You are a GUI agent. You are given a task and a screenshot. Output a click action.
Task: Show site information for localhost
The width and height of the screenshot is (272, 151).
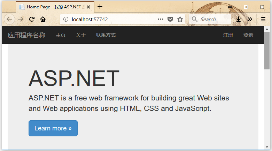pyautogui.click(x=66, y=19)
